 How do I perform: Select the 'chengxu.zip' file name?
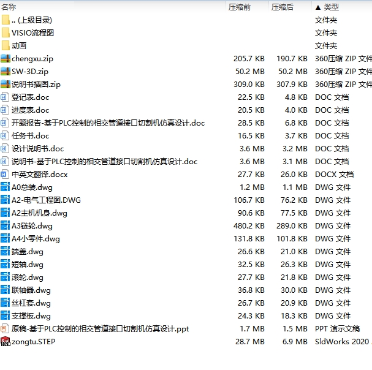[x=32, y=59]
